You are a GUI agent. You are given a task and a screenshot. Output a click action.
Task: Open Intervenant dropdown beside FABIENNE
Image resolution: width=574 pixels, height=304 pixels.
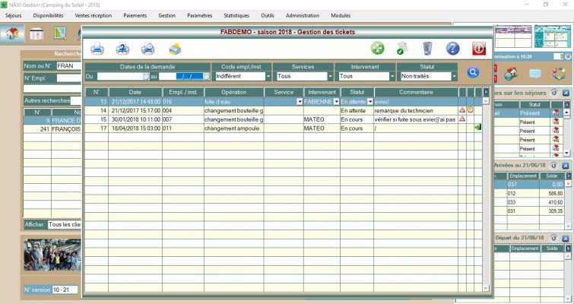tap(337, 102)
